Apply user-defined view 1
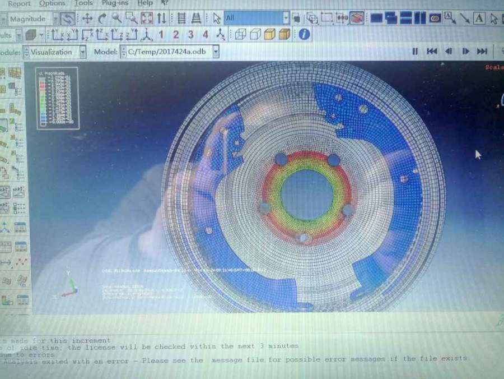Screen dimensions: 504x379 pos(161,34)
